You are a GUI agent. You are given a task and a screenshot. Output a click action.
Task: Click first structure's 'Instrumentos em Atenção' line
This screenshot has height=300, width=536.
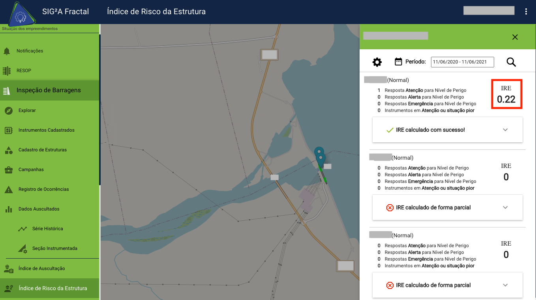[425, 110]
